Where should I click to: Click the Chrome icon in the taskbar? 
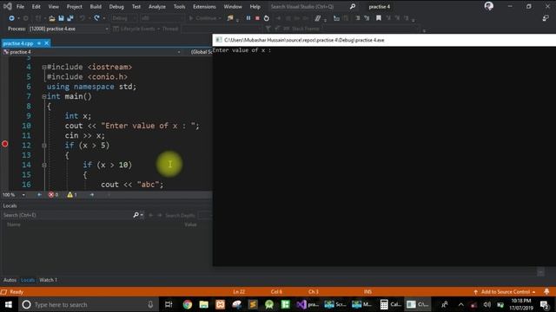click(188, 304)
